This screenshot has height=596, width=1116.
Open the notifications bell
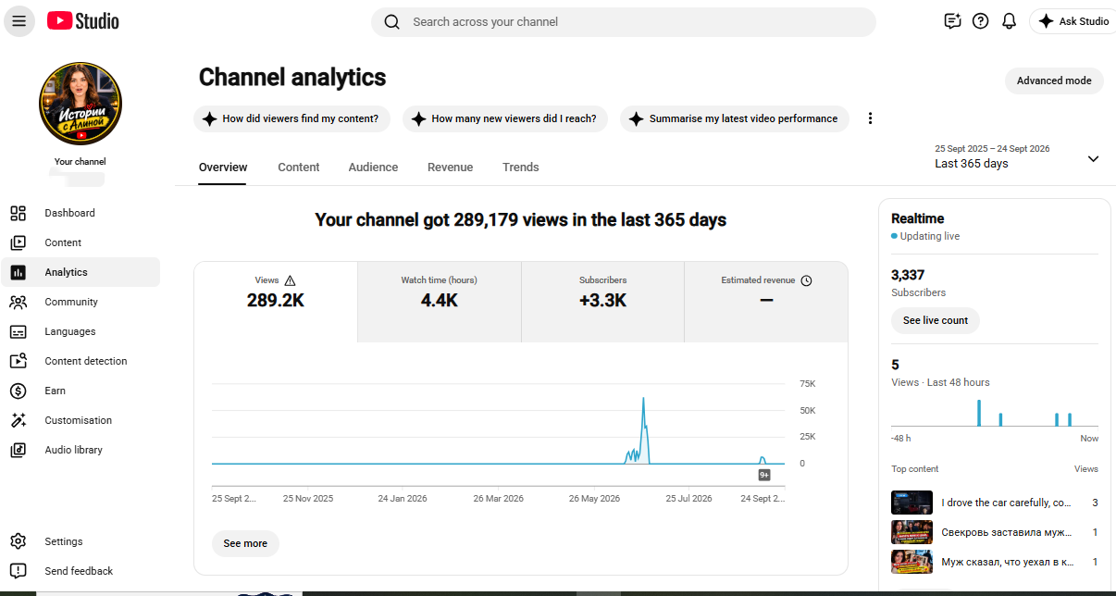coord(1010,21)
